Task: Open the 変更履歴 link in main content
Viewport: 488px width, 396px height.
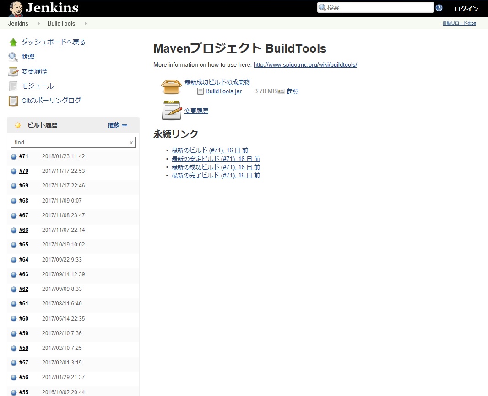Action: 196,111
